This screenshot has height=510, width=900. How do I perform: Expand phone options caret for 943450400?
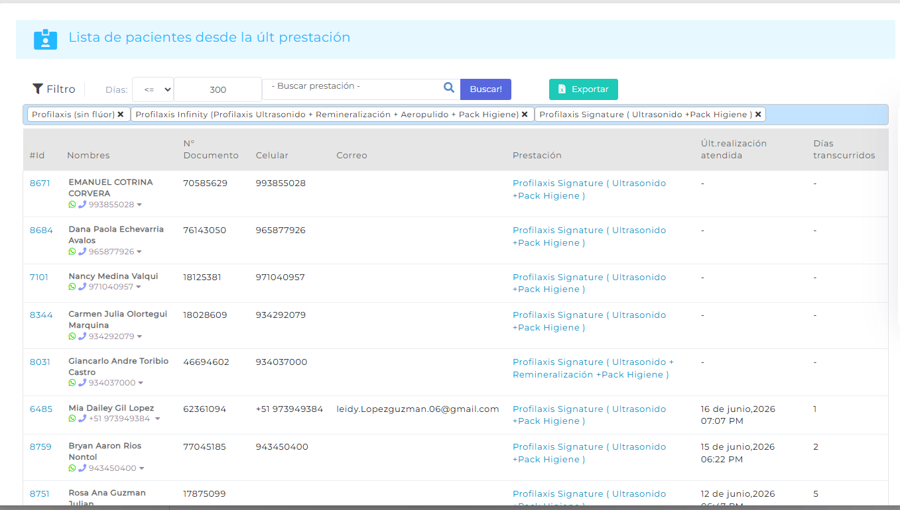pos(141,469)
